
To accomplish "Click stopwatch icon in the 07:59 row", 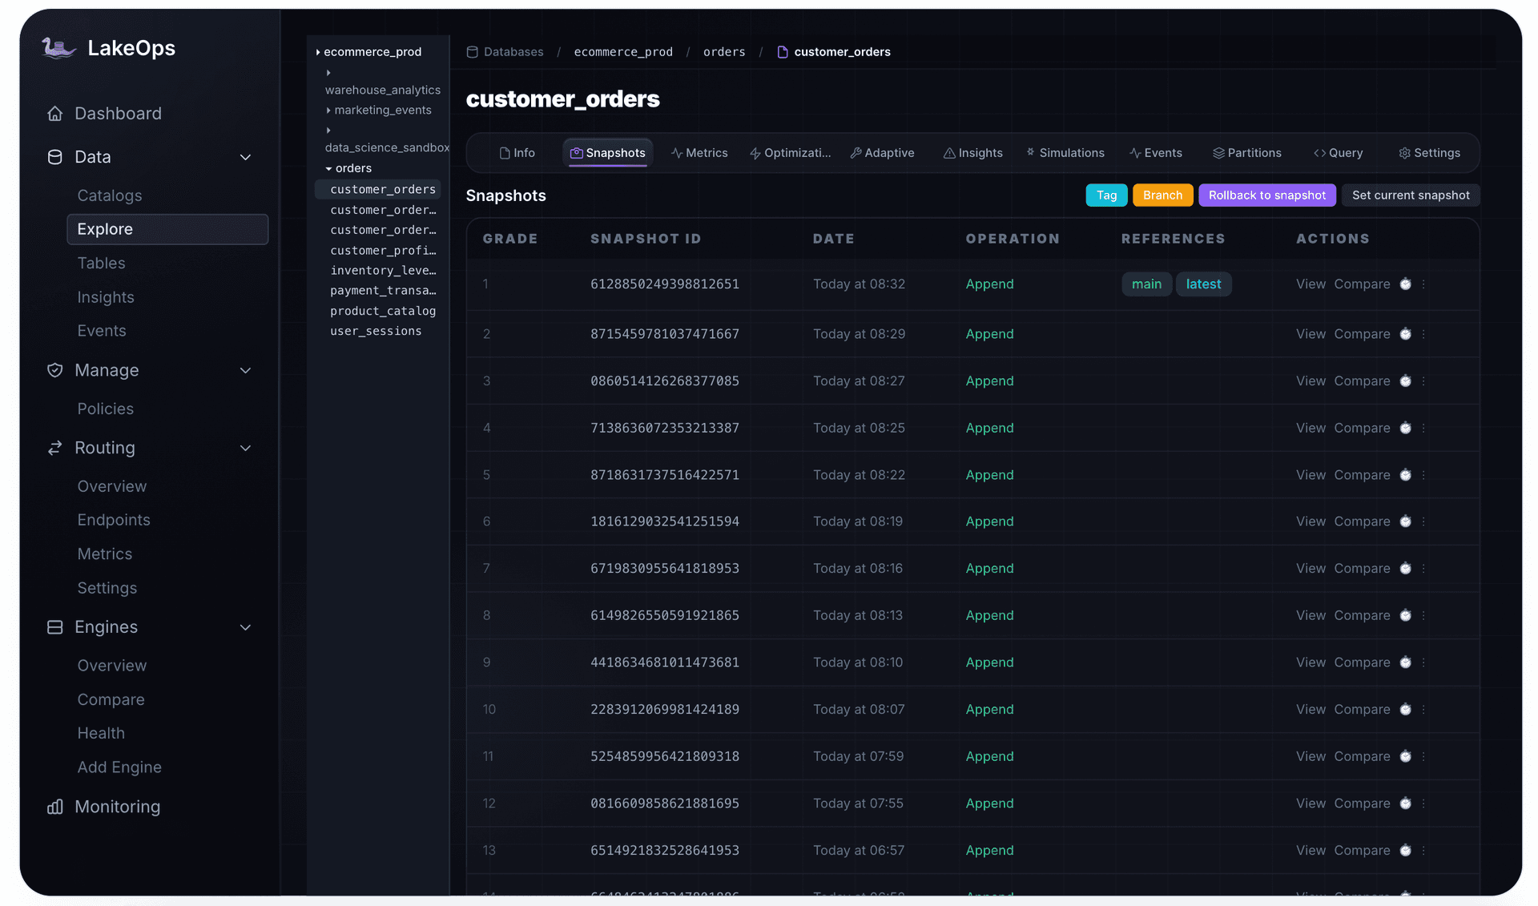I will click(1405, 756).
